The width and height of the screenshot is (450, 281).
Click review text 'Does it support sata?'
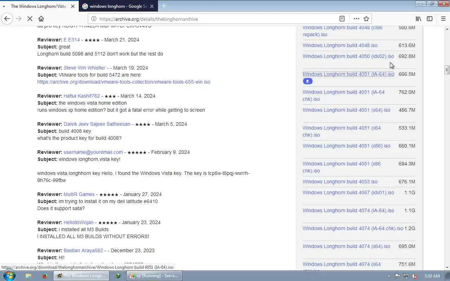[x=61, y=208]
